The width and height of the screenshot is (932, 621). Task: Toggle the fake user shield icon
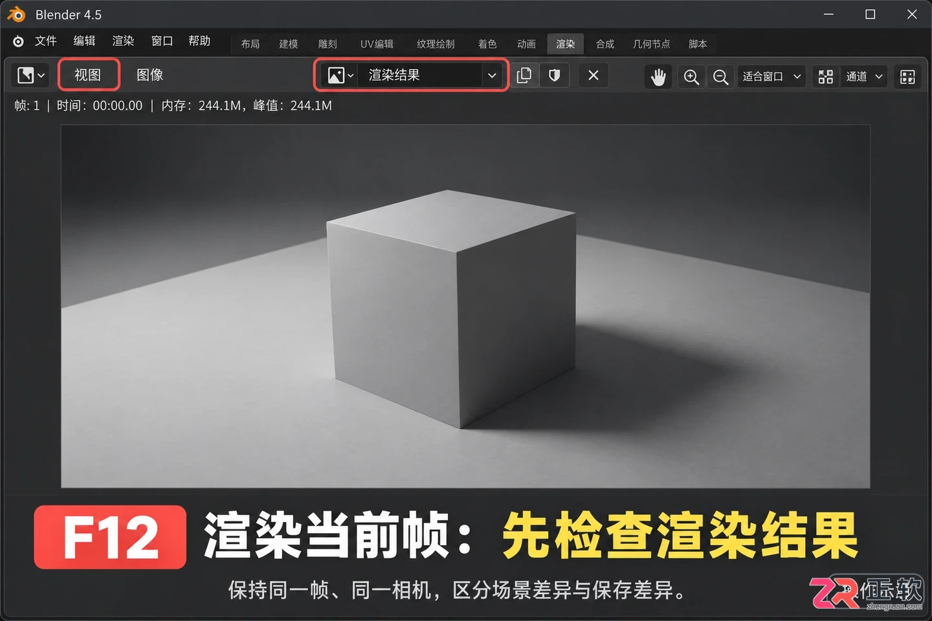click(554, 76)
